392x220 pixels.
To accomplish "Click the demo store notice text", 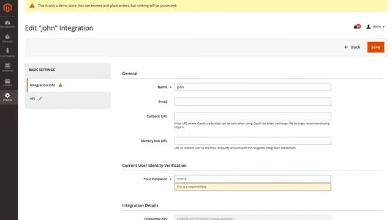I will tap(107, 5).
